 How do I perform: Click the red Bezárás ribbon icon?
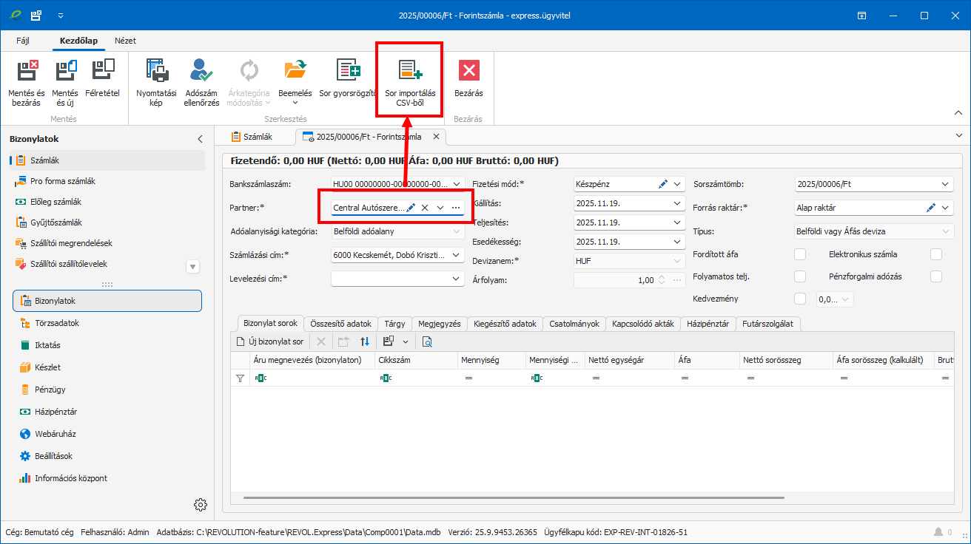pyautogui.click(x=468, y=71)
